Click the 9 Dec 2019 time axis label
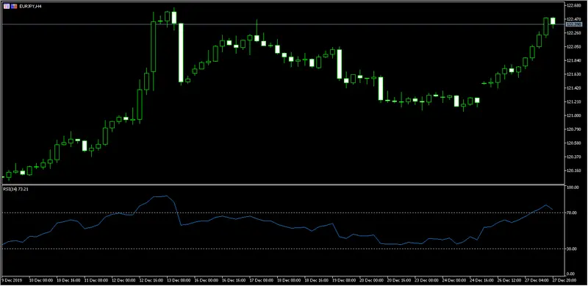This screenshot has width=588, height=286. coord(12,280)
